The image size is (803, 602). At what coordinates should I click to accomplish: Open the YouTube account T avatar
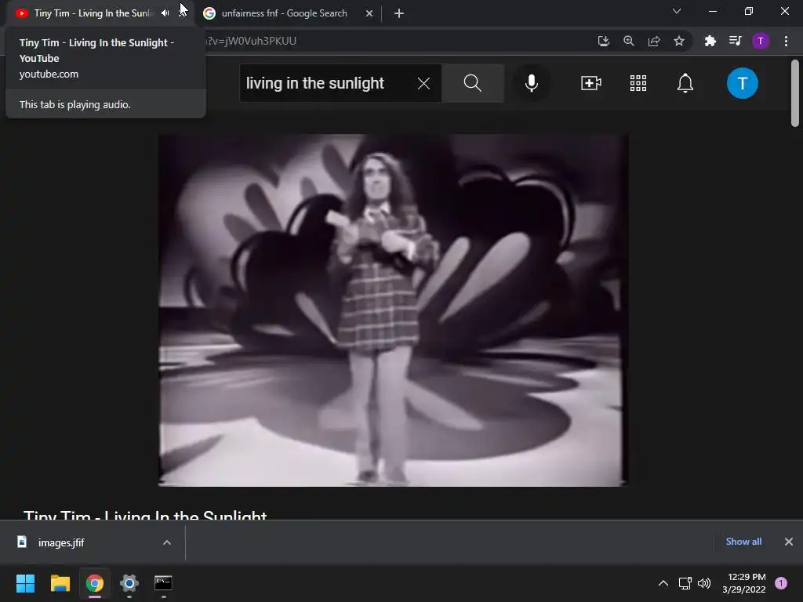pos(743,83)
